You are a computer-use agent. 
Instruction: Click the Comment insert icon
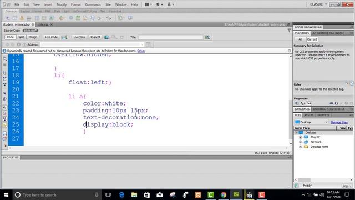click(x=92, y=18)
